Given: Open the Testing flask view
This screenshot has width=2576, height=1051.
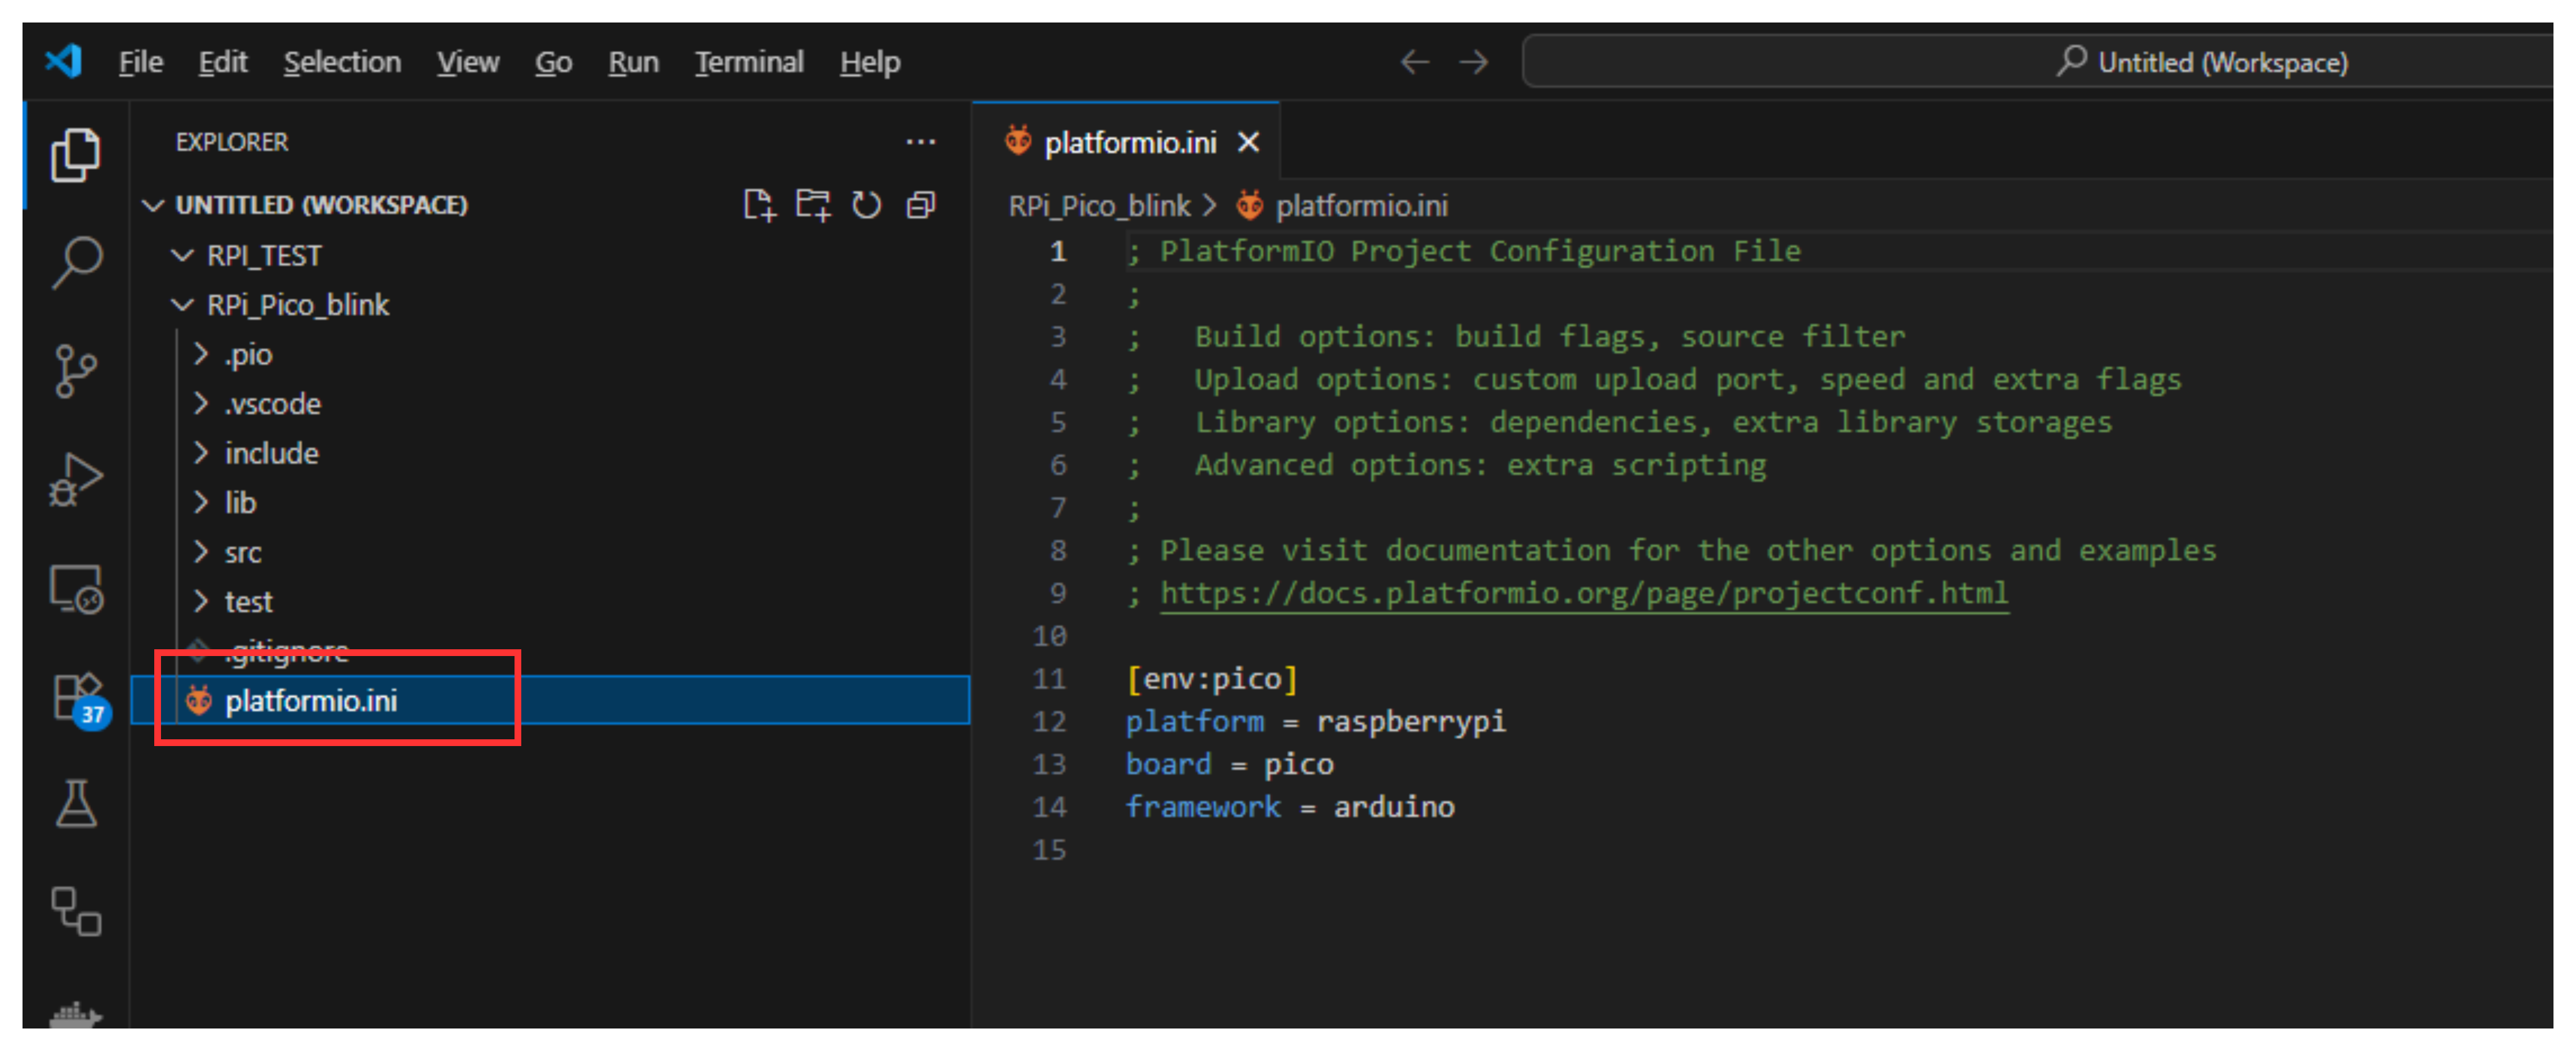Looking at the screenshot, I should click(x=76, y=804).
